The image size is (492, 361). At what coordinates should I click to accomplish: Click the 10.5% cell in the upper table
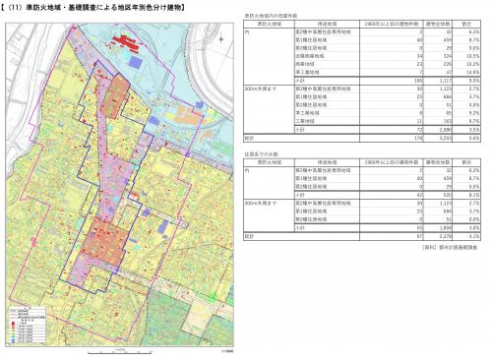pos(473,56)
